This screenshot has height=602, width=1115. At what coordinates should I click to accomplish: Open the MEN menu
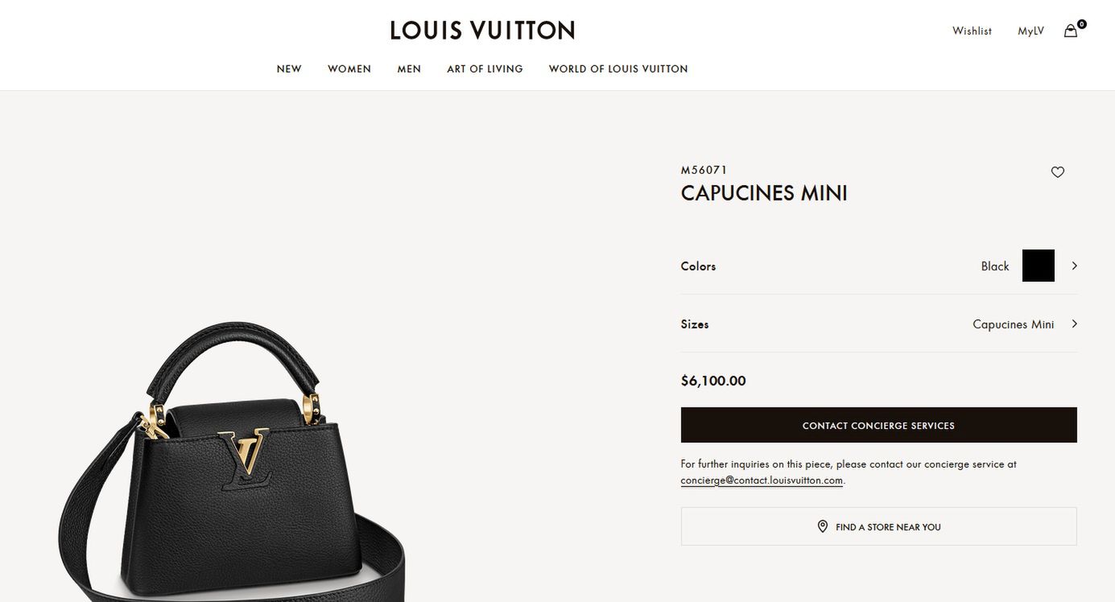409,69
